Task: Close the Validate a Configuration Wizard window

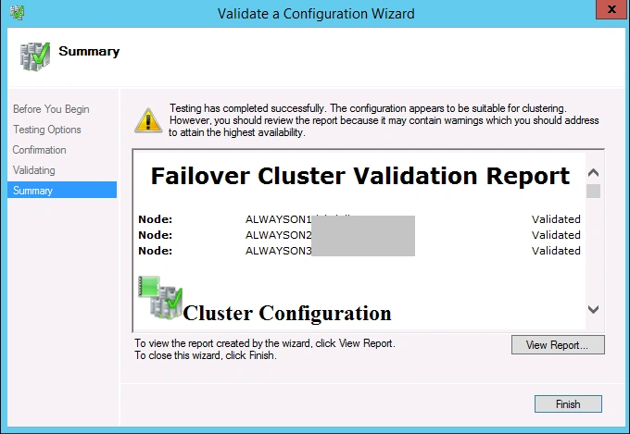Action: tap(611, 9)
